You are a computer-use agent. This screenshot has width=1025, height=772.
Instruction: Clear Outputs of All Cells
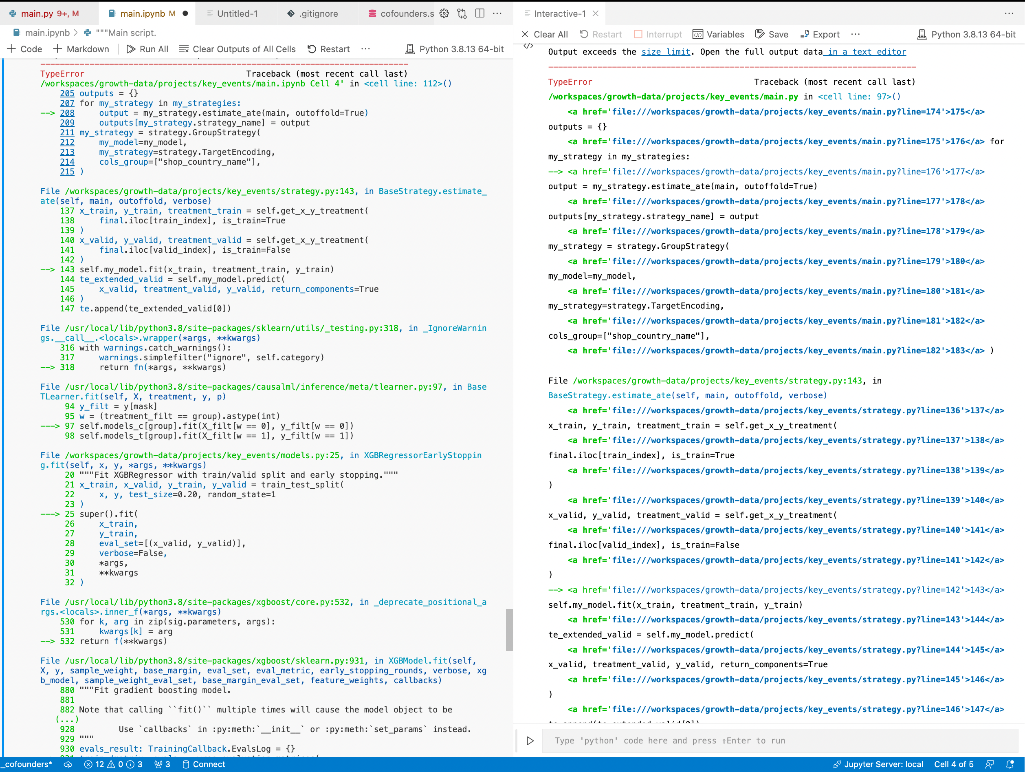tap(237, 49)
